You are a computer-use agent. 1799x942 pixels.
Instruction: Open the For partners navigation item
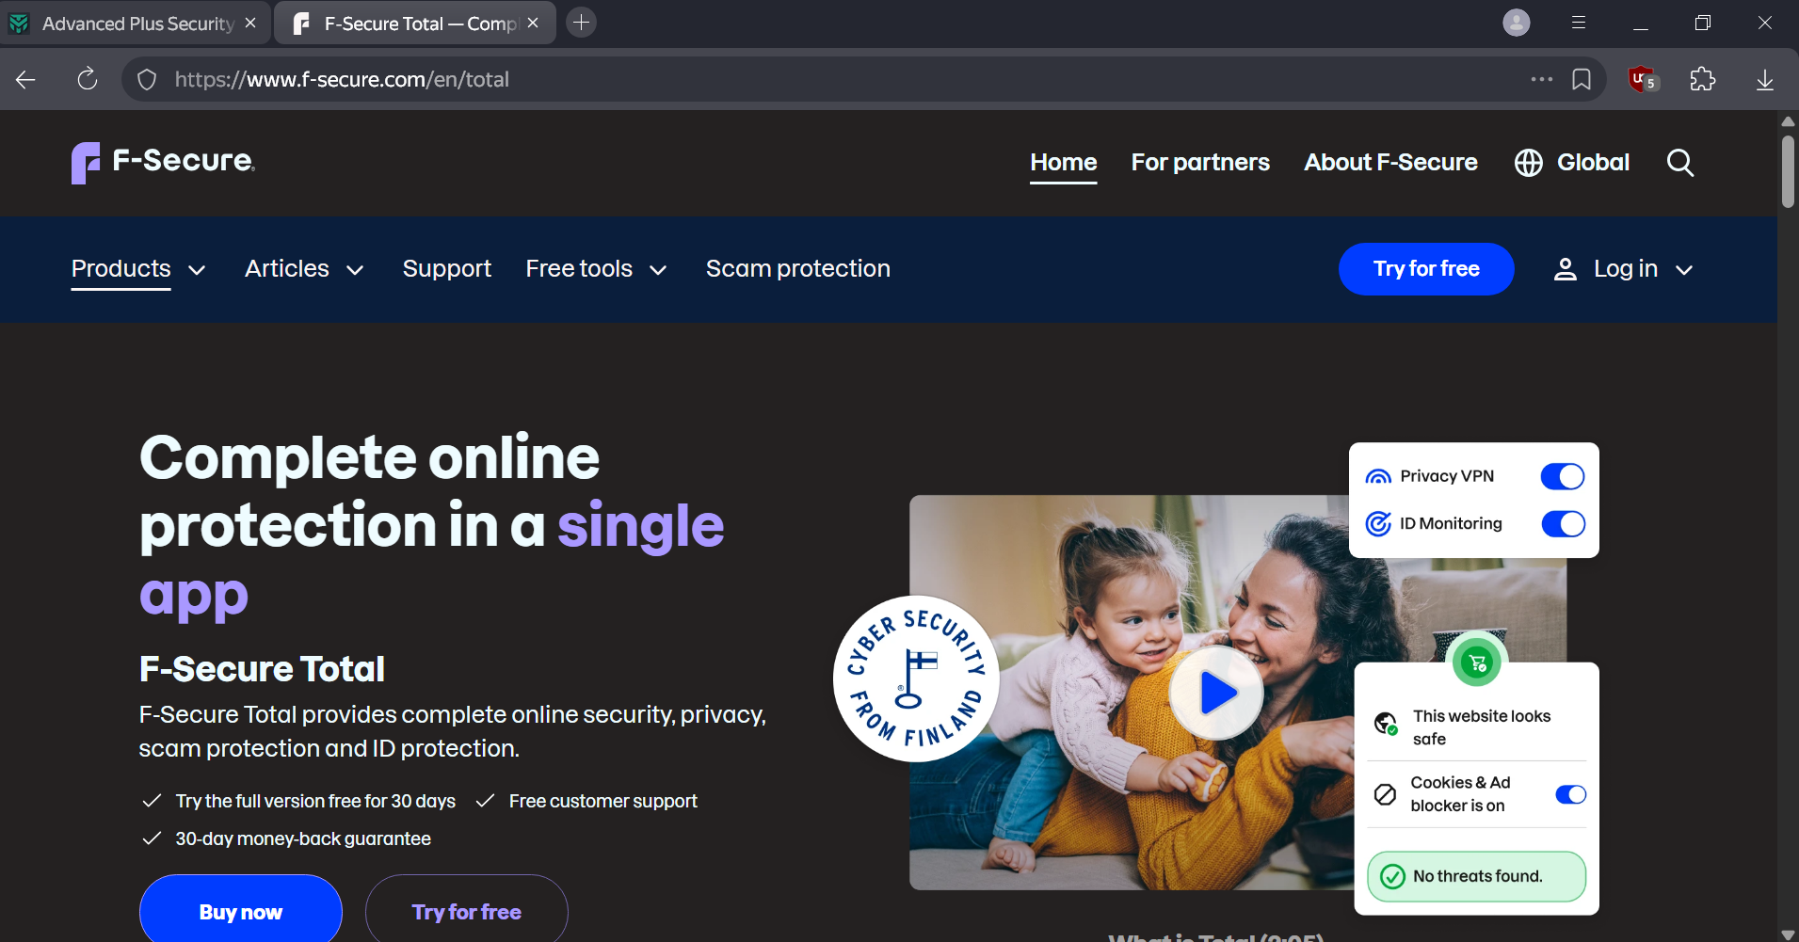[1200, 163]
